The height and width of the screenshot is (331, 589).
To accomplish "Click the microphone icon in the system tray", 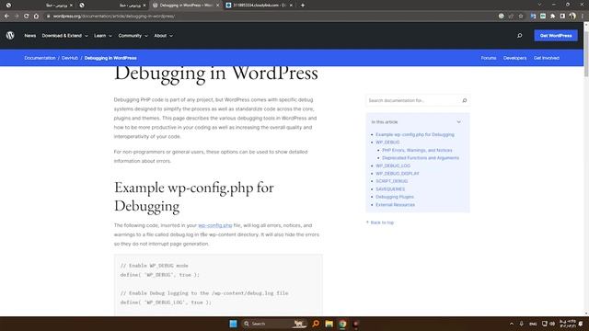I will [522, 324].
